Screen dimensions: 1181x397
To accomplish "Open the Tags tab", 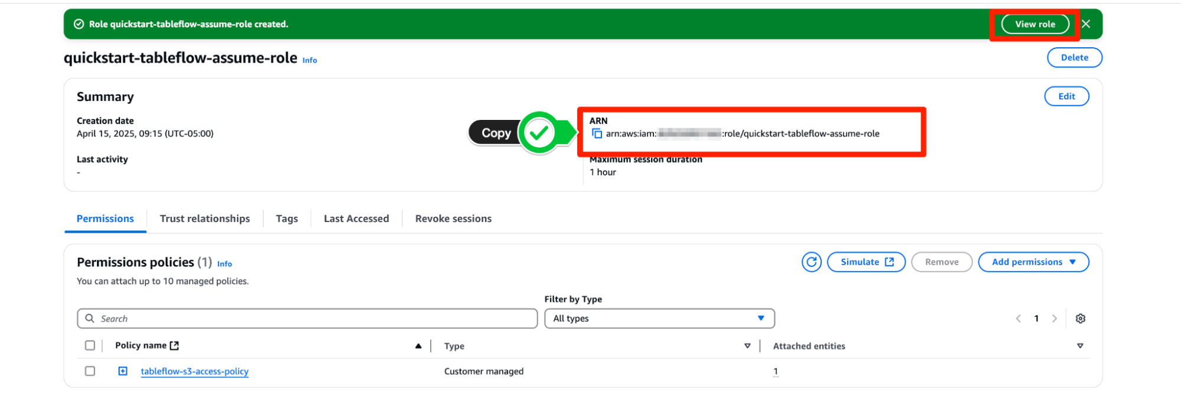I will tap(287, 219).
